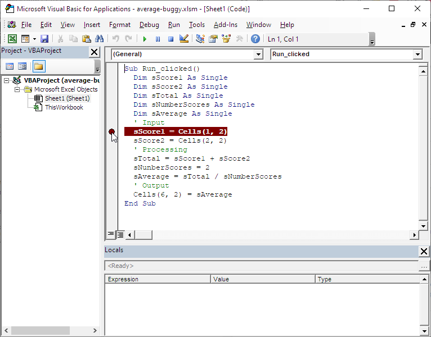Open the Insert menu
Screen dimensions: 431x337
pos(92,25)
